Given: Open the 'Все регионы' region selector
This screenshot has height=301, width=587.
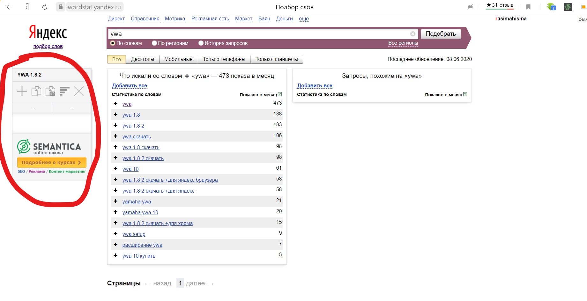Looking at the screenshot, I should [x=403, y=43].
